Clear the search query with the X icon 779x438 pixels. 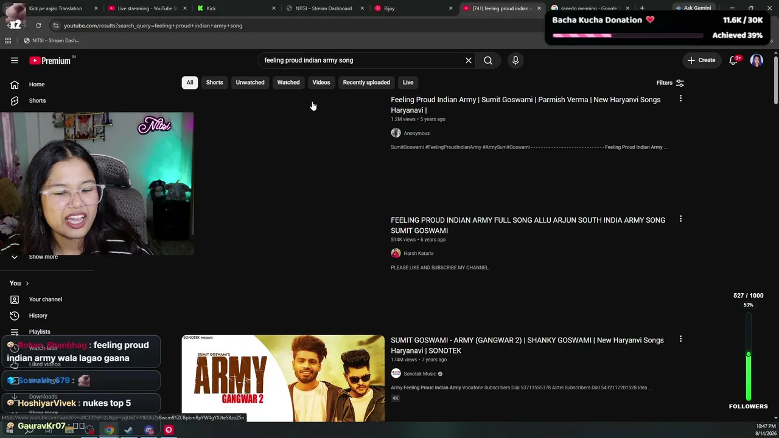pyautogui.click(x=469, y=60)
